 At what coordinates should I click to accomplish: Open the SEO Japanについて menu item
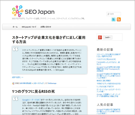click(x=29, y=27)
